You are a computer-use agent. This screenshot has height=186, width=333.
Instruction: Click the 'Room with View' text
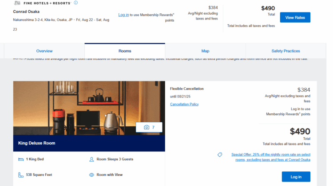pos(110,175)
